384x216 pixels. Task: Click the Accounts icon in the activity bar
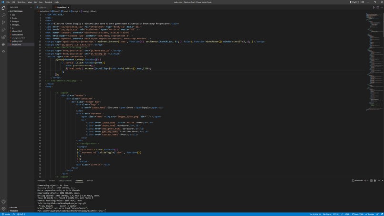(x=3, y=202)
